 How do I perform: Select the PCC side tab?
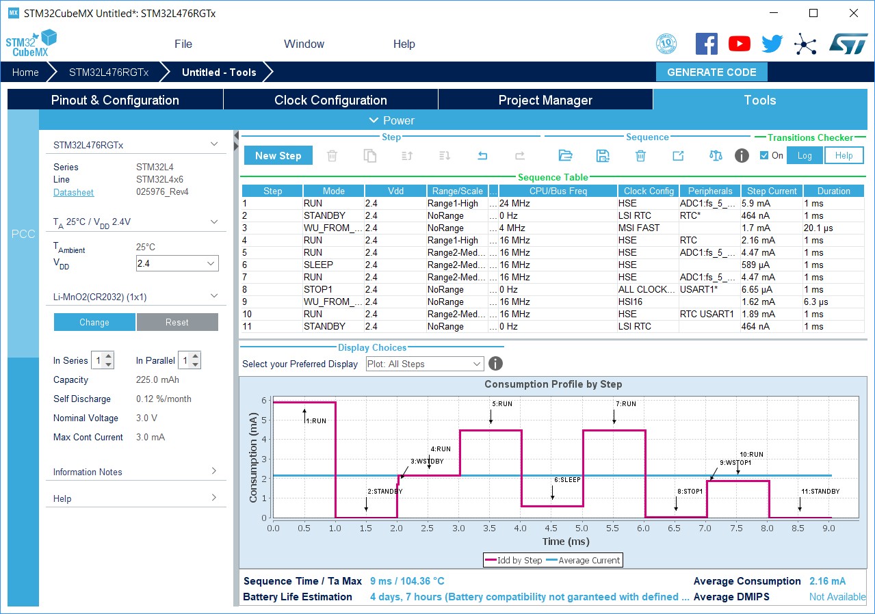tap(23, 234)
